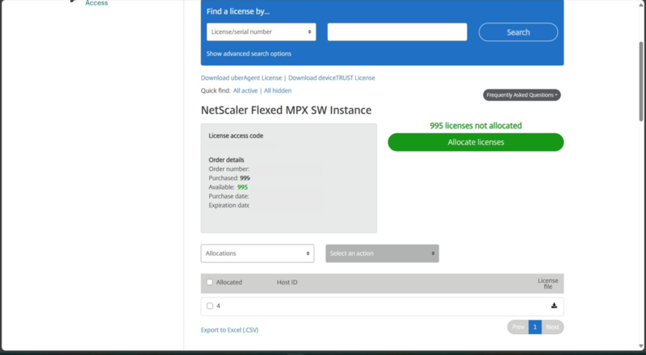Click the green Allocate licenses button
This screenshot has width=646, height=355.
click(476, 142)
